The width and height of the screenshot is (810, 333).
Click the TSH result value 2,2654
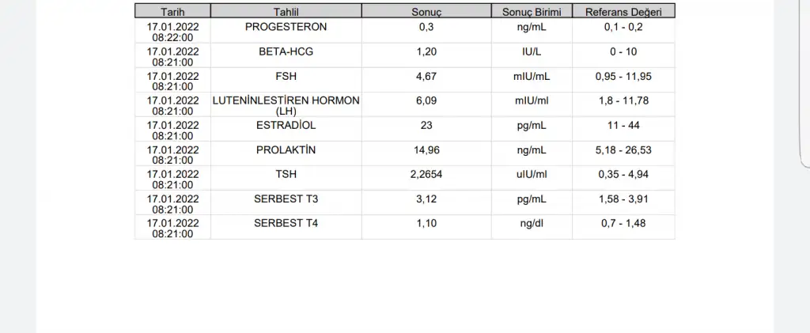[x=426, y=174]
